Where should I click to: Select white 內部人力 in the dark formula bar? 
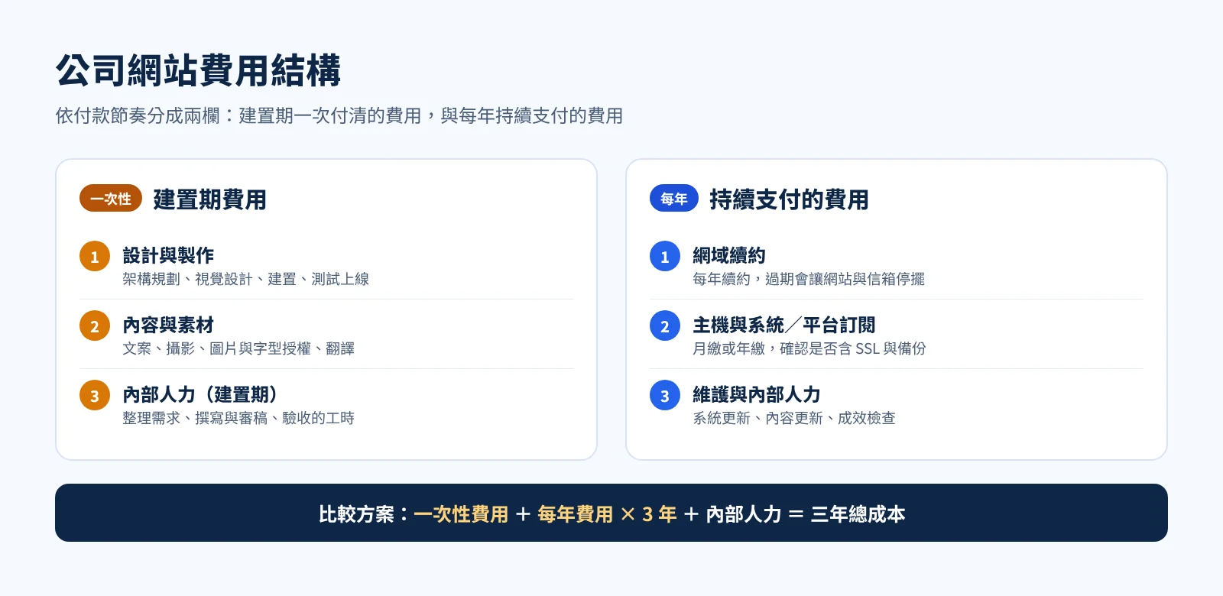pyautogui.click(x=744, y=514)
